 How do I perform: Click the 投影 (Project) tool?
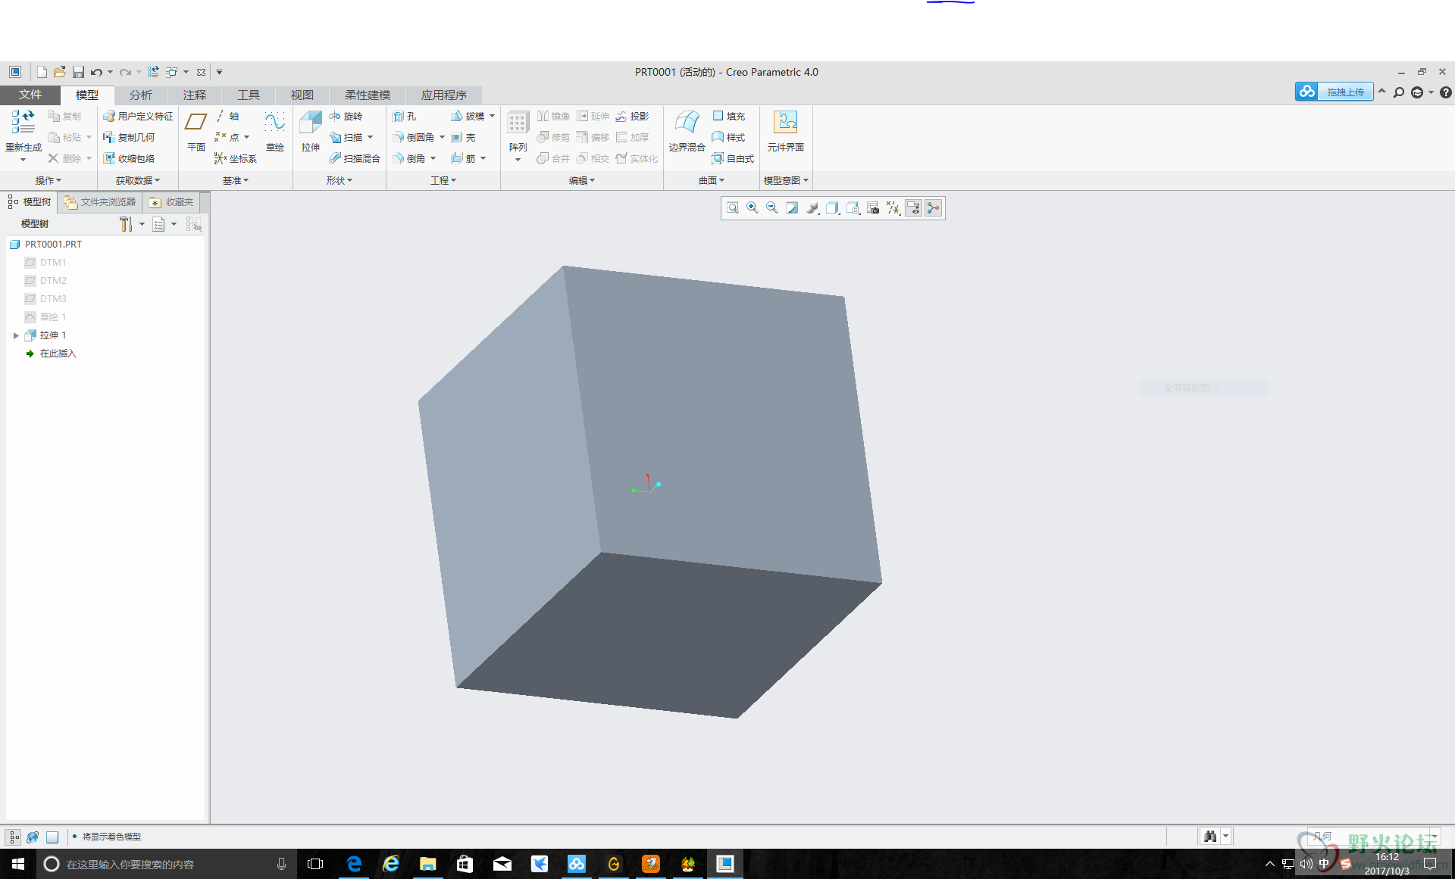[632, 116]
